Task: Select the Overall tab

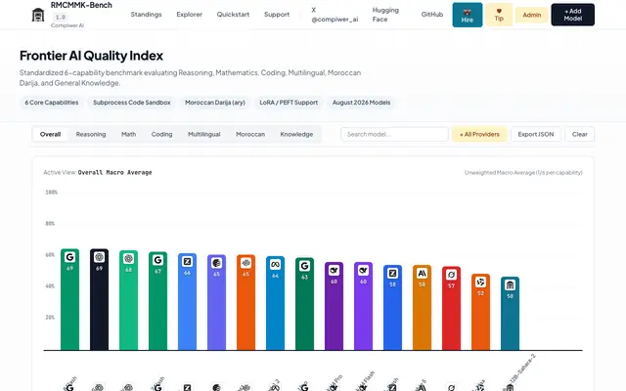Action: tap(50, 135)
